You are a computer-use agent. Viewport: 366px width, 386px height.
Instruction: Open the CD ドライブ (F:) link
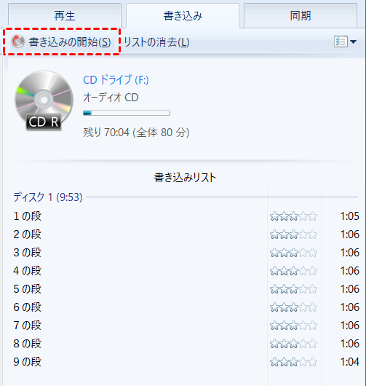[x=116, y=80]
